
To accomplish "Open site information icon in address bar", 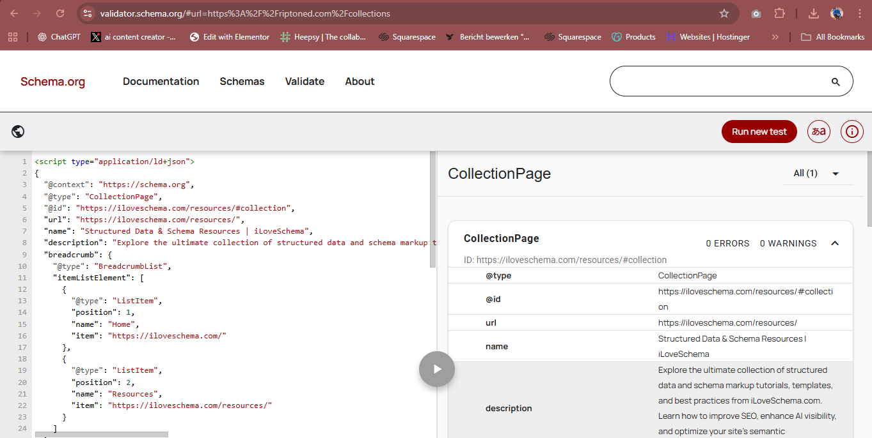I will (x=88, y=13).
